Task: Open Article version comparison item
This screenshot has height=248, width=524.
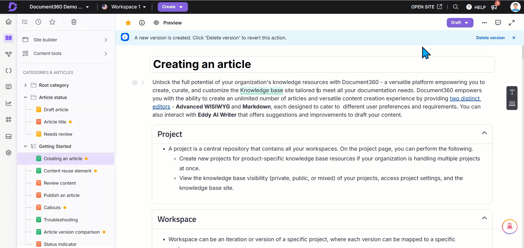Action: (72, 232)
